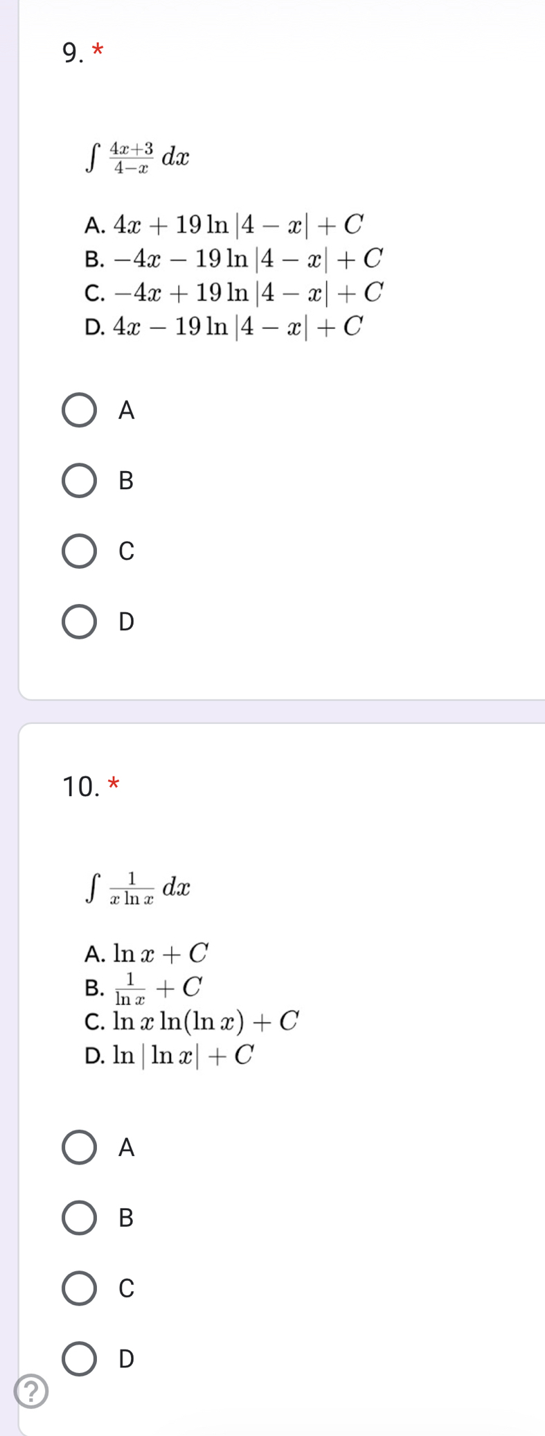Click answer text '4x + 19 ln|4 − x| + C'
545x1436 pixels.
coord(238,224)
